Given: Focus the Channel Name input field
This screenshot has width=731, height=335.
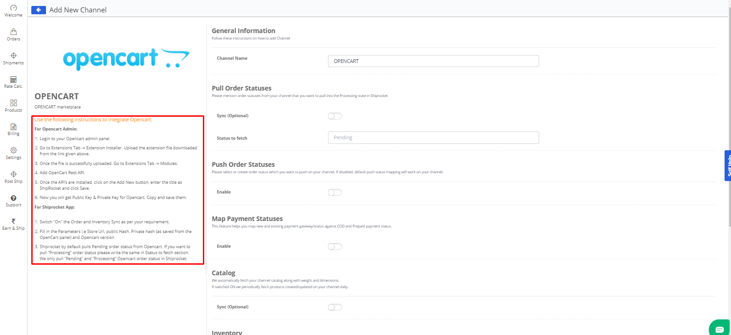Looking at the screenshot, I should 433,61.
